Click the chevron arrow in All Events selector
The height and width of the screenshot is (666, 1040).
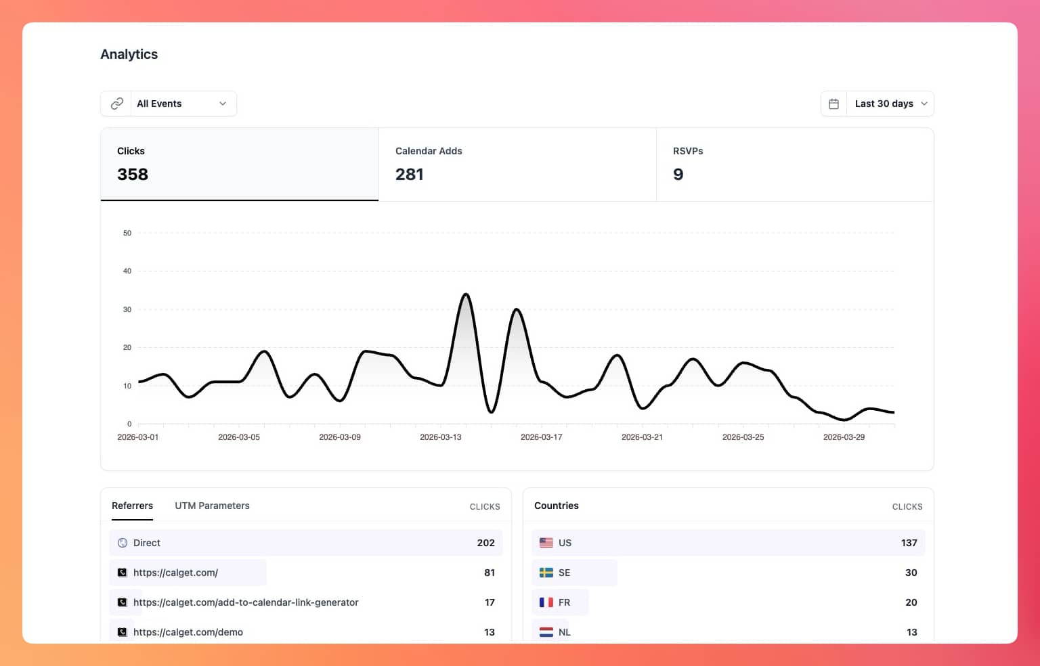tap(223, 104)
